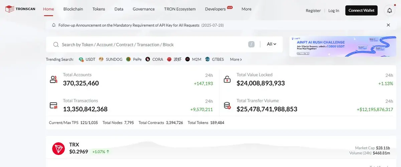Screen dimensions: 401x167
Task: Open the AINFT AI Rush Challenge banner
Action: pyautogui.click(x=343, y=46)
